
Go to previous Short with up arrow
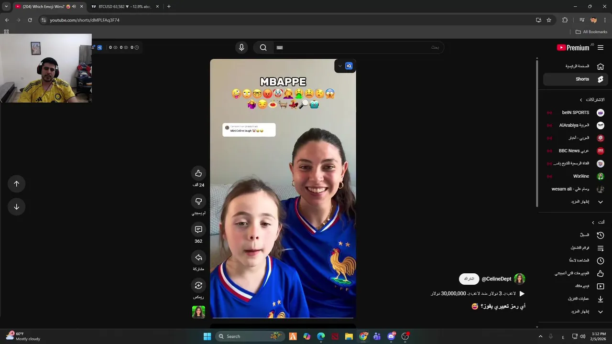click(16, 183)
